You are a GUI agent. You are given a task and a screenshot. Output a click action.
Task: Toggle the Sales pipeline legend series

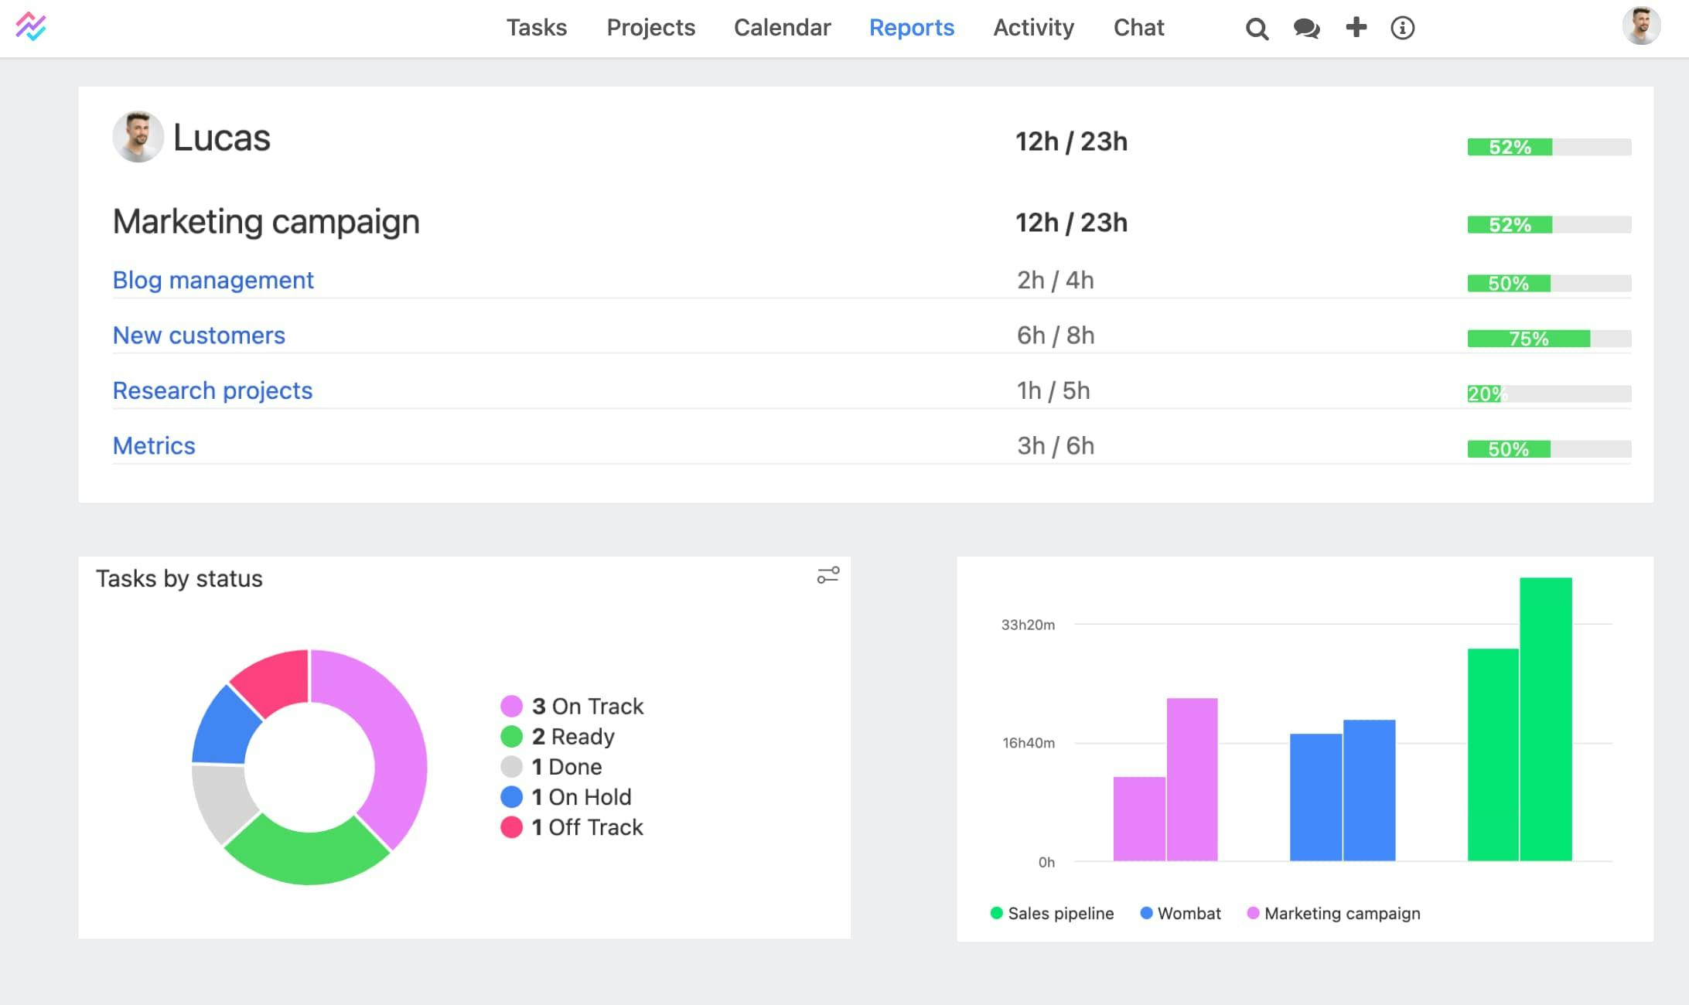pyautogui.click(x=1052, y=913)
